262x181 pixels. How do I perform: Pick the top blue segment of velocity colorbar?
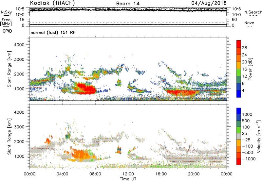239,111
